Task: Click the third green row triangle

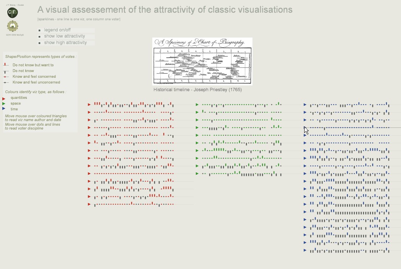Action: [x=197, y=120]
